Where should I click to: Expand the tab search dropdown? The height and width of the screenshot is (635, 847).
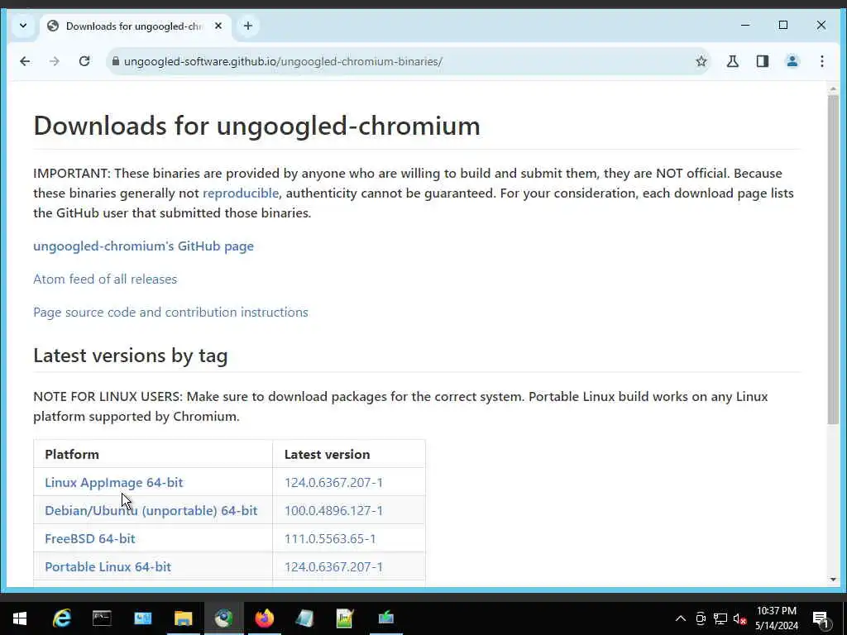pos(23,26)
